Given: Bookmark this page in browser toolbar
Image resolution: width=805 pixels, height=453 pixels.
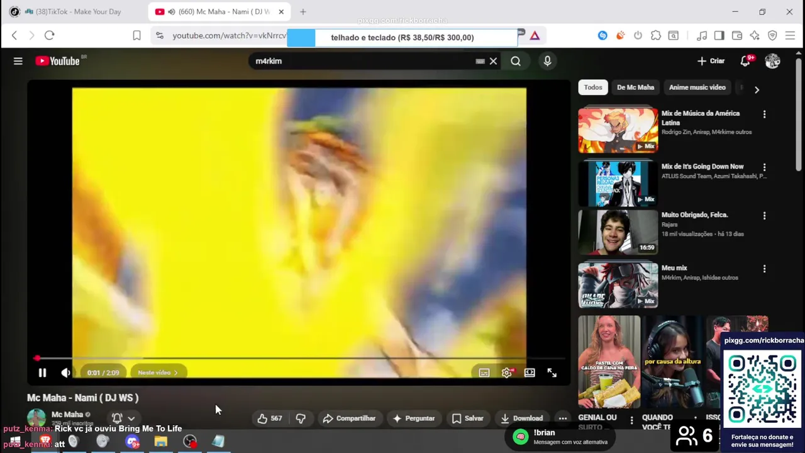Looking at the screenshot, I should pyautogui.click(x=136, y=35).
